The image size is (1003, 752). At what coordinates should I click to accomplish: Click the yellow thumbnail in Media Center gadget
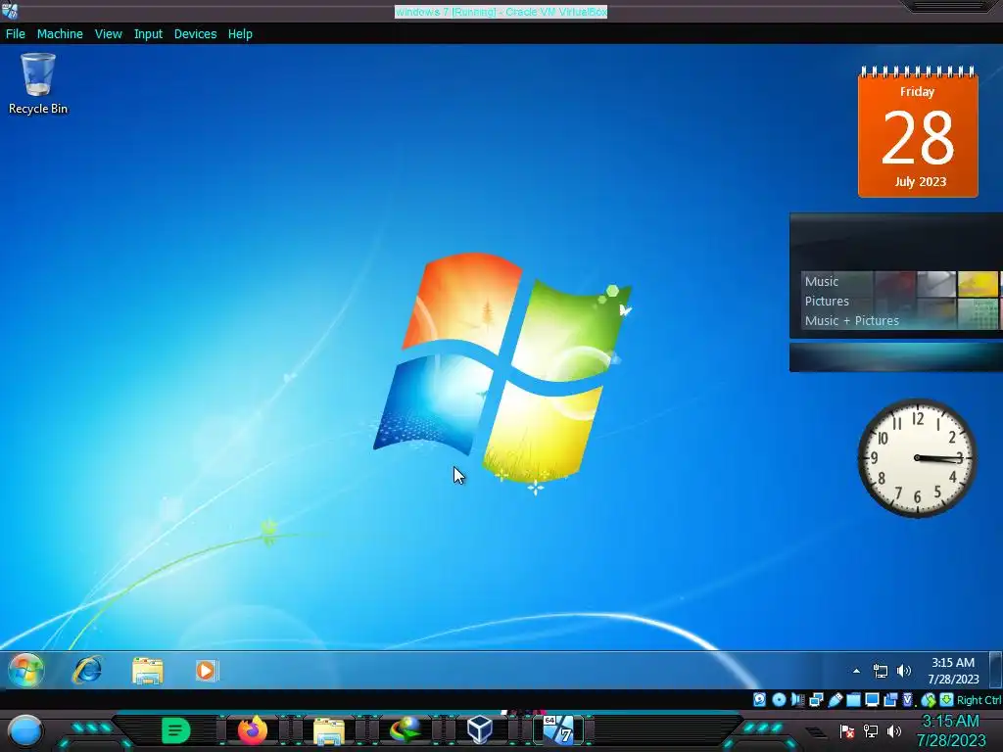click(x=978, y=284)
